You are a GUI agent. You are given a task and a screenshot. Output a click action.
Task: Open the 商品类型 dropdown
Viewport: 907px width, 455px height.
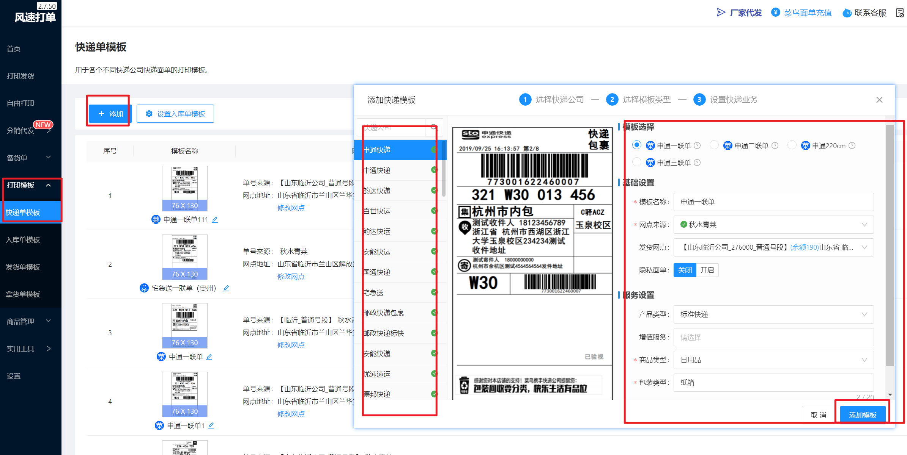(x=773, y=360)
